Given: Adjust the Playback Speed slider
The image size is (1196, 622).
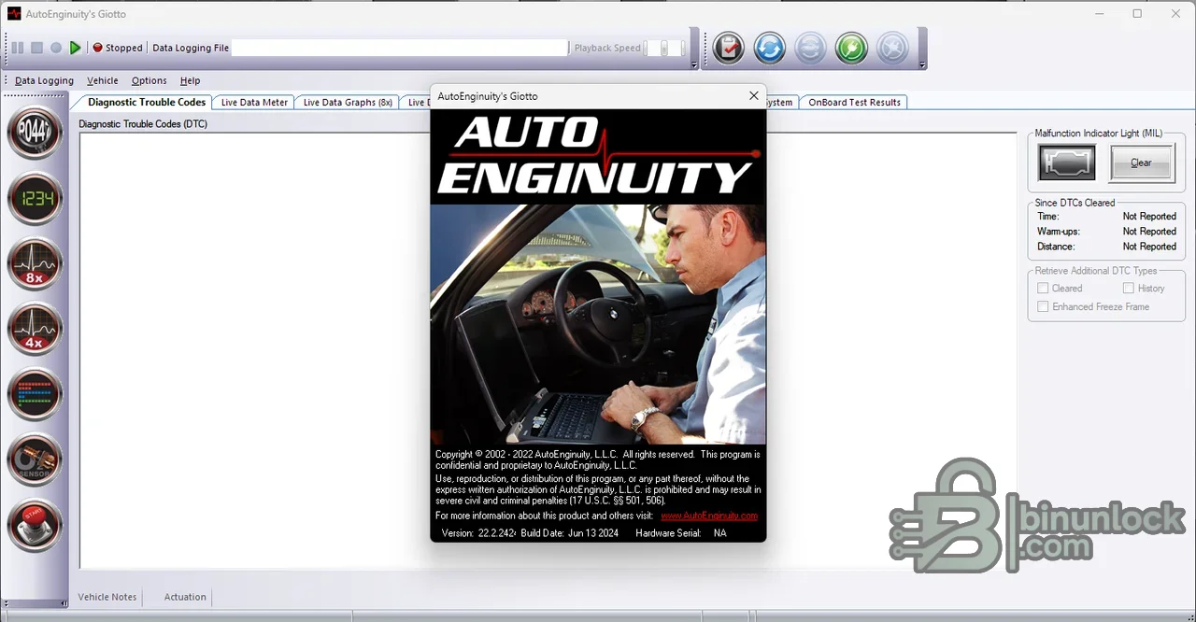Looking at the screenshot, I should tap(664, 48).
